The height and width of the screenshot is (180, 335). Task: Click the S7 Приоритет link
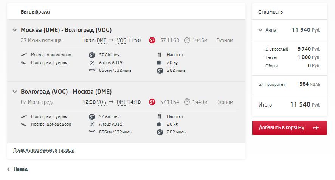[x=272, y=84]
